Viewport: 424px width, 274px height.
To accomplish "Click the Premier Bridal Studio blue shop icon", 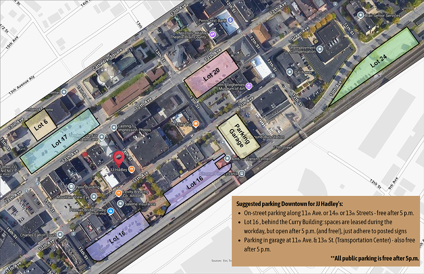I will tap(110, 211).
